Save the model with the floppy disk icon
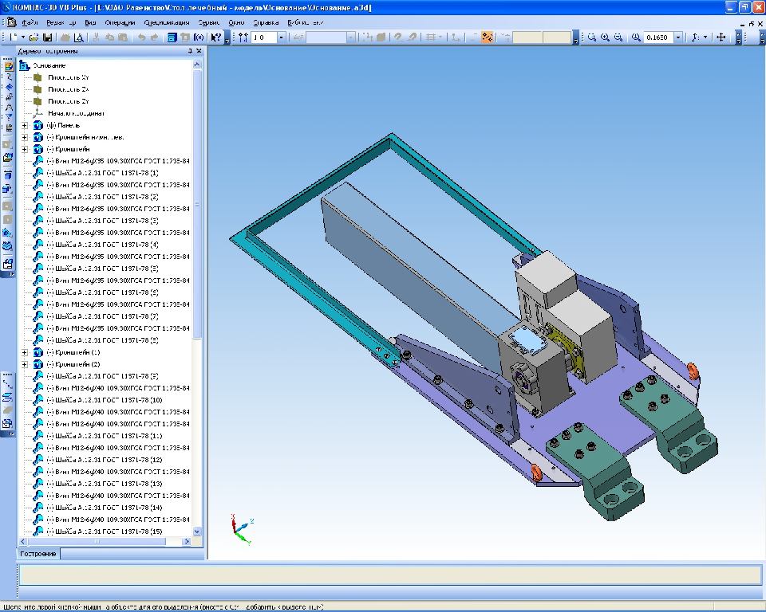The image size is (766, 612). coord(47,37)
